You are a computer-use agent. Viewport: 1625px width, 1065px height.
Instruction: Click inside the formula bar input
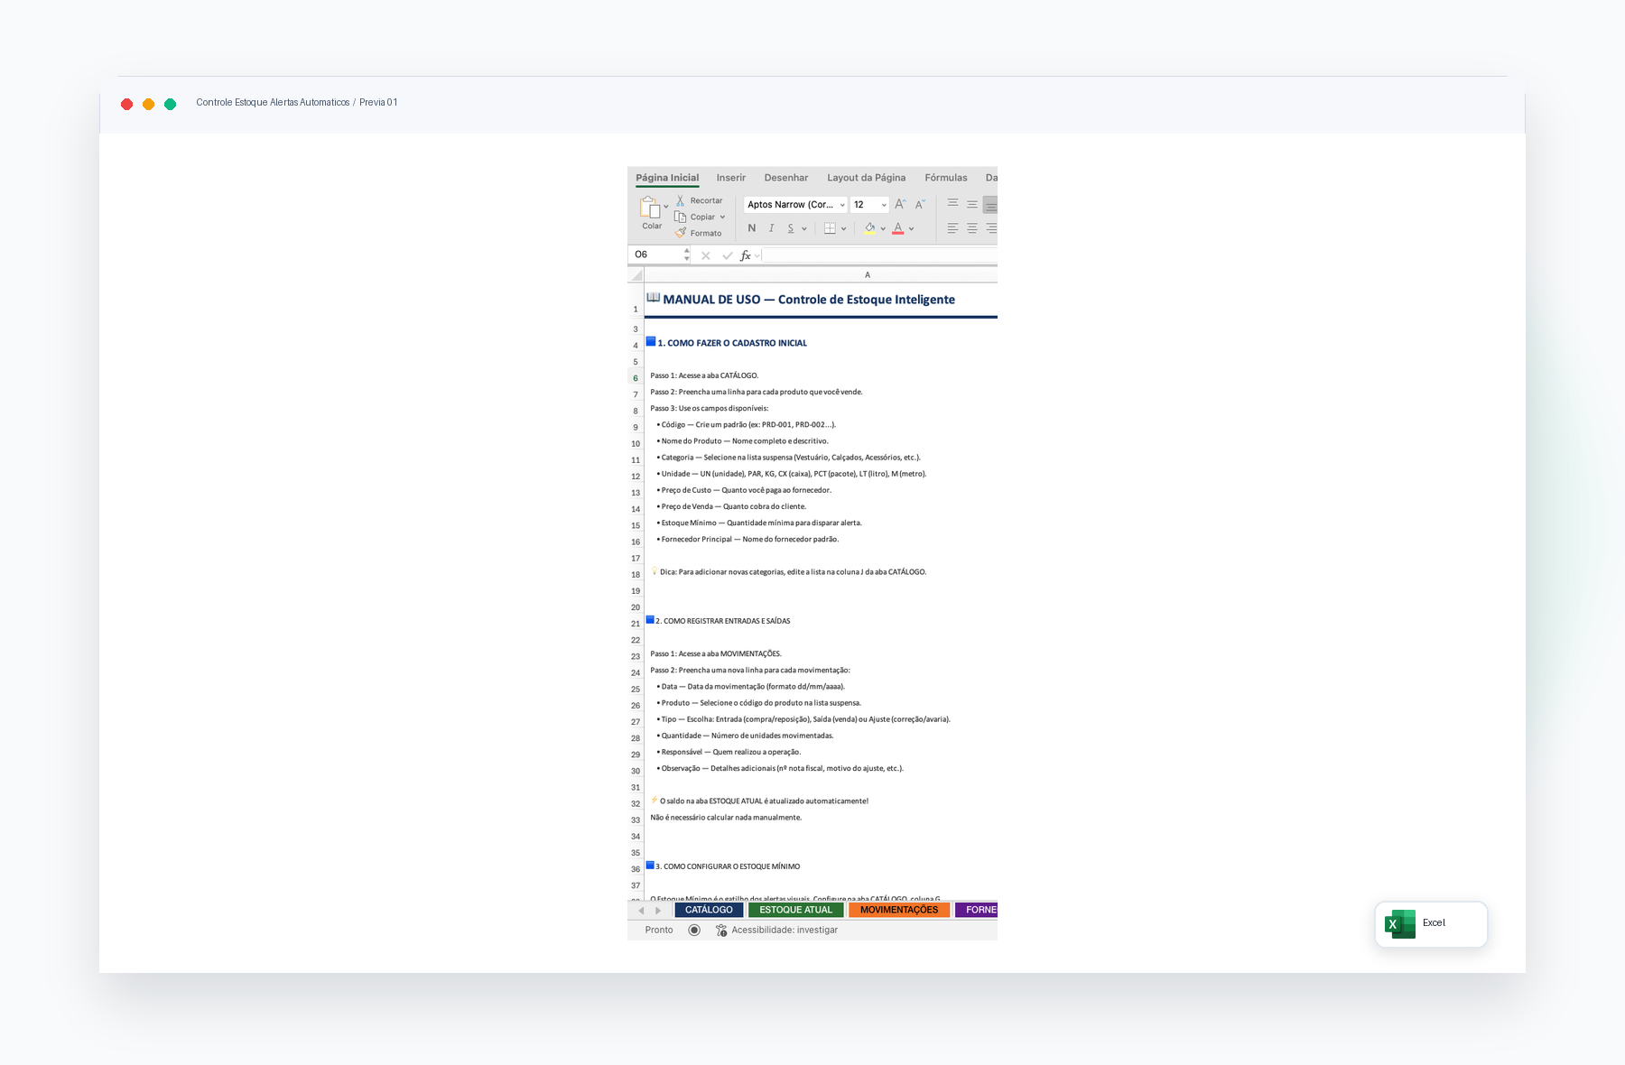tap(880, 255)
